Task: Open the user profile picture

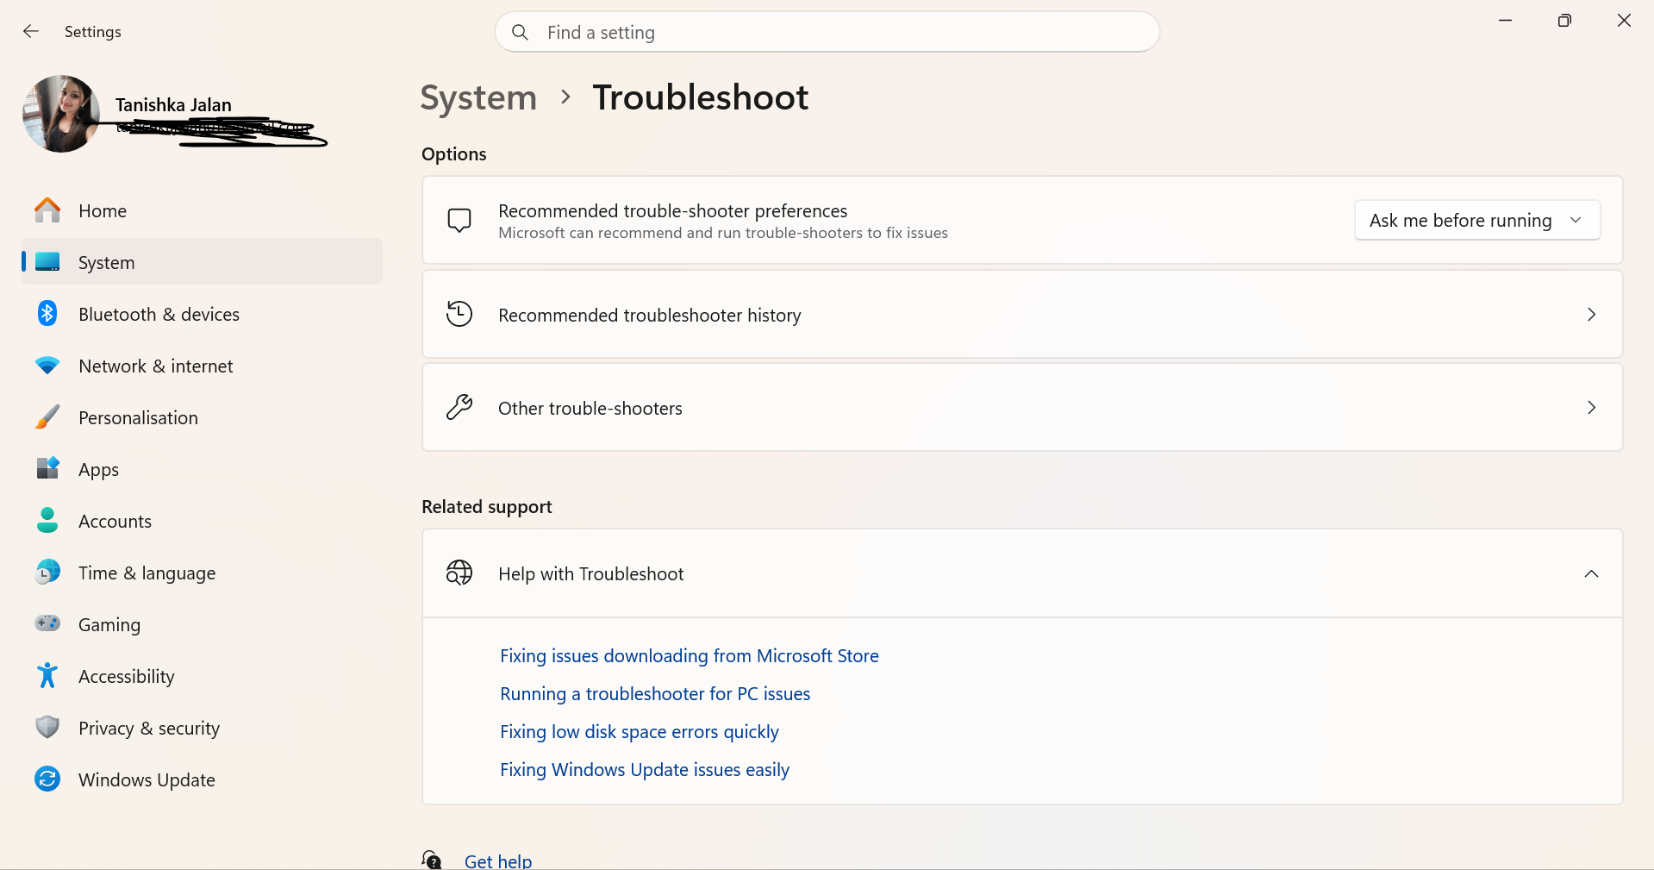Action: pos(61,114)
